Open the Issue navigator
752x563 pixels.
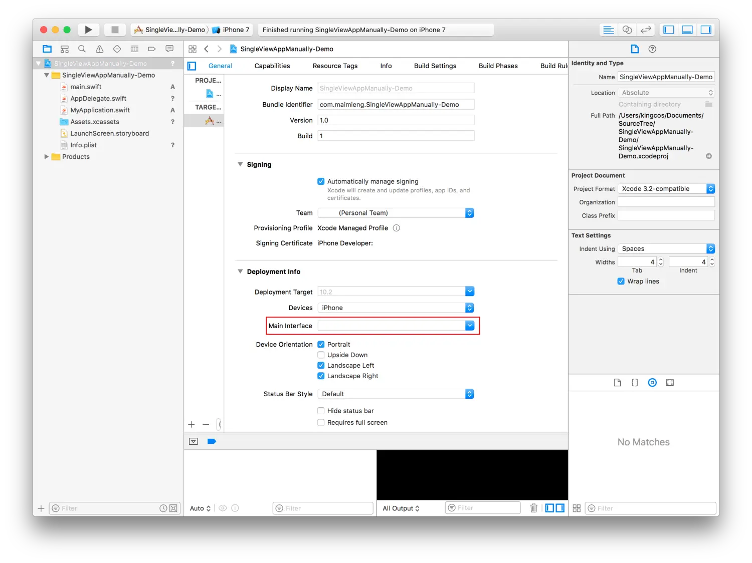pos(99,49)
